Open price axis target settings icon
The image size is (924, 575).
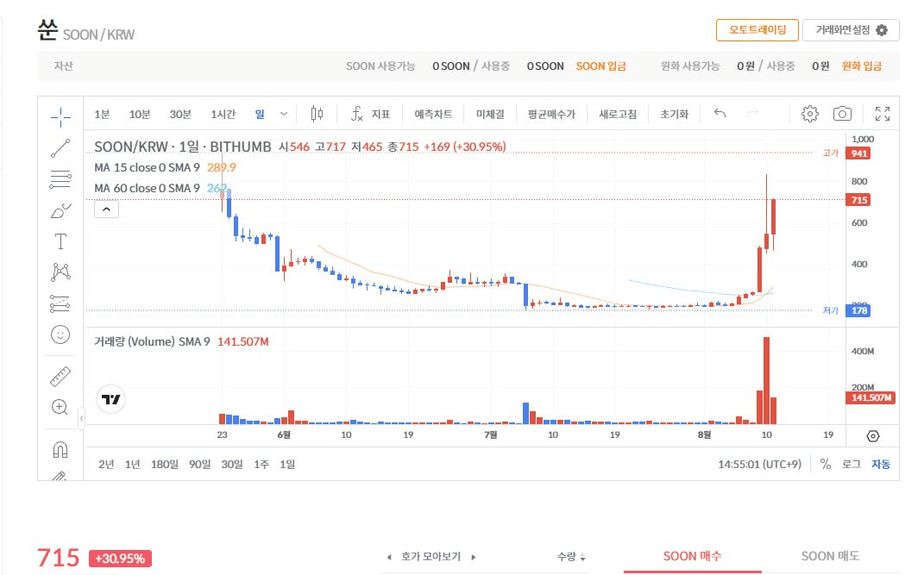873,436
